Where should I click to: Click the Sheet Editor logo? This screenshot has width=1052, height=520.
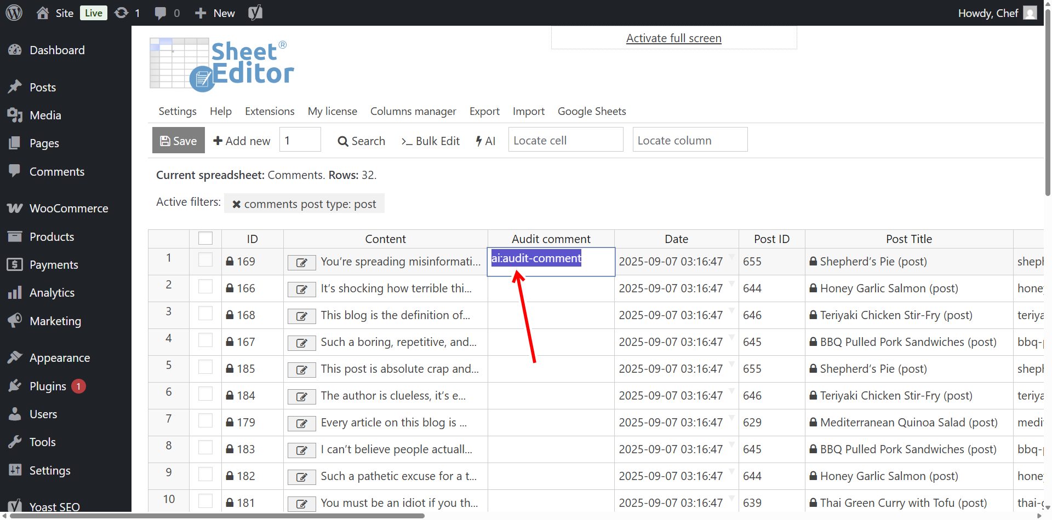[x=222, y=64]
